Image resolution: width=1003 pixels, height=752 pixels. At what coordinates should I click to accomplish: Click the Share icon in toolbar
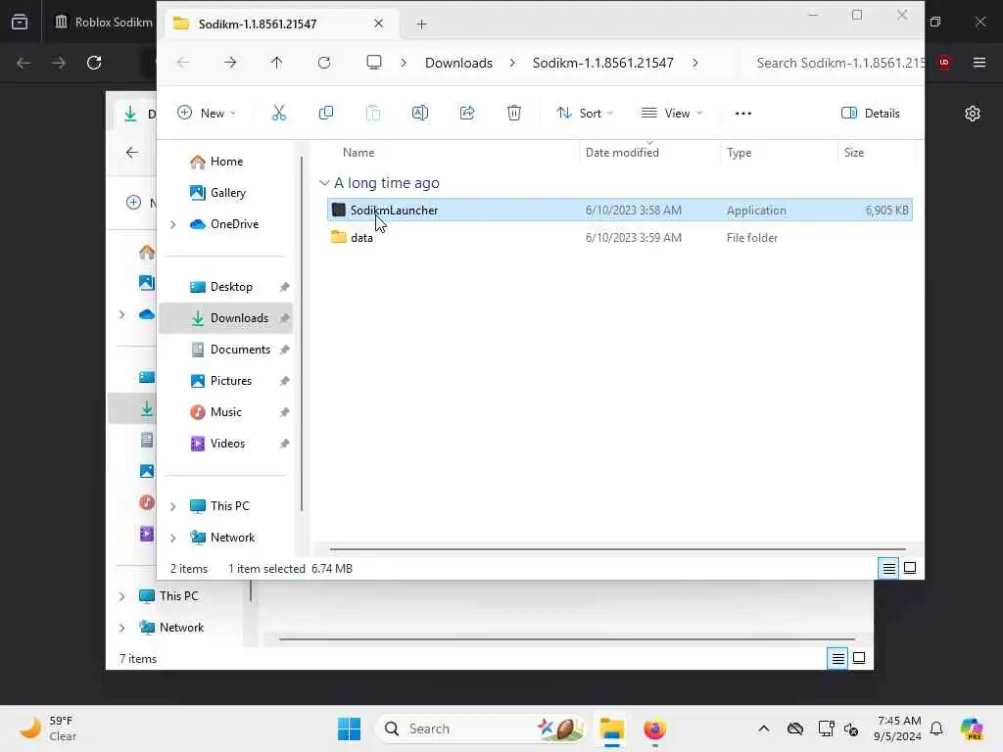coord(467,114)
